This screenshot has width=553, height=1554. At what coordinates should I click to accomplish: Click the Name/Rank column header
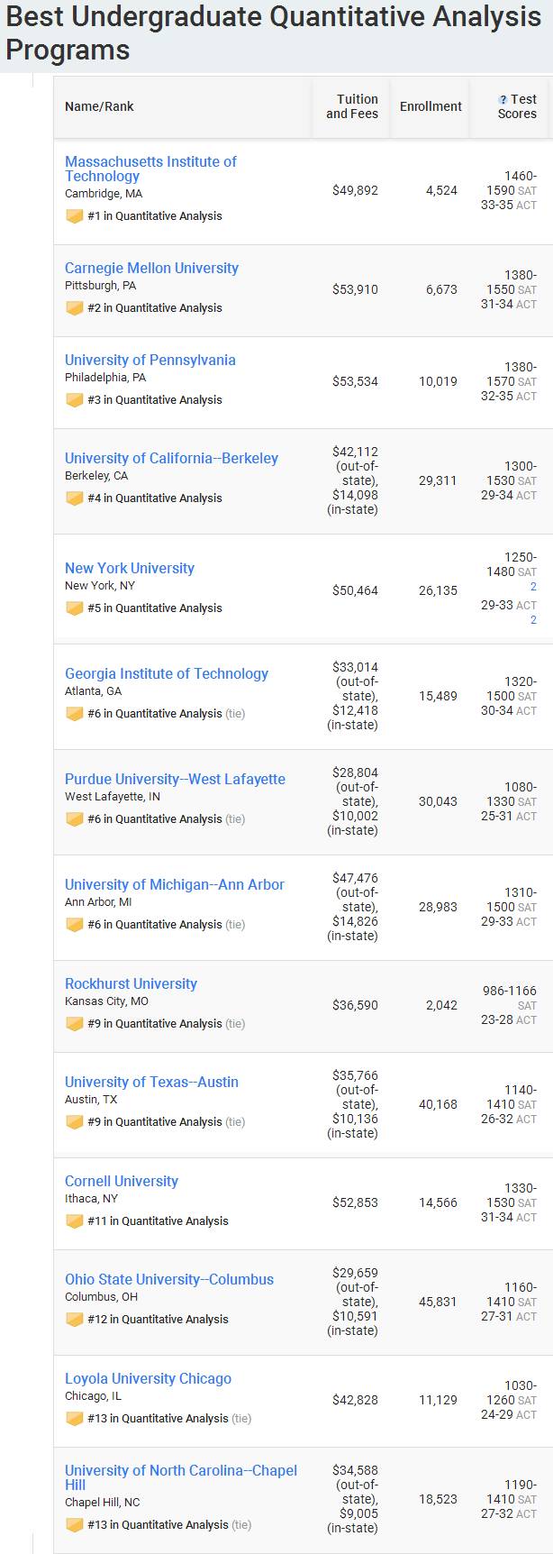[99, 106]
